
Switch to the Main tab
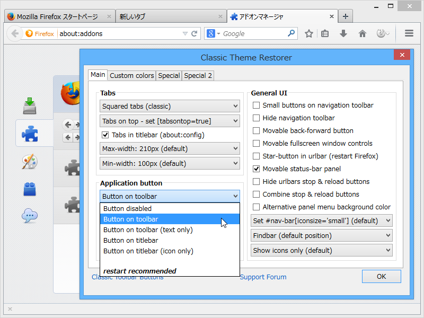[98, 75]
